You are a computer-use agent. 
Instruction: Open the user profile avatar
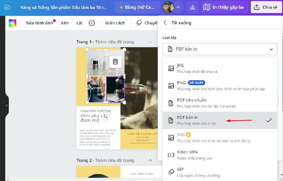click(168, 7)
